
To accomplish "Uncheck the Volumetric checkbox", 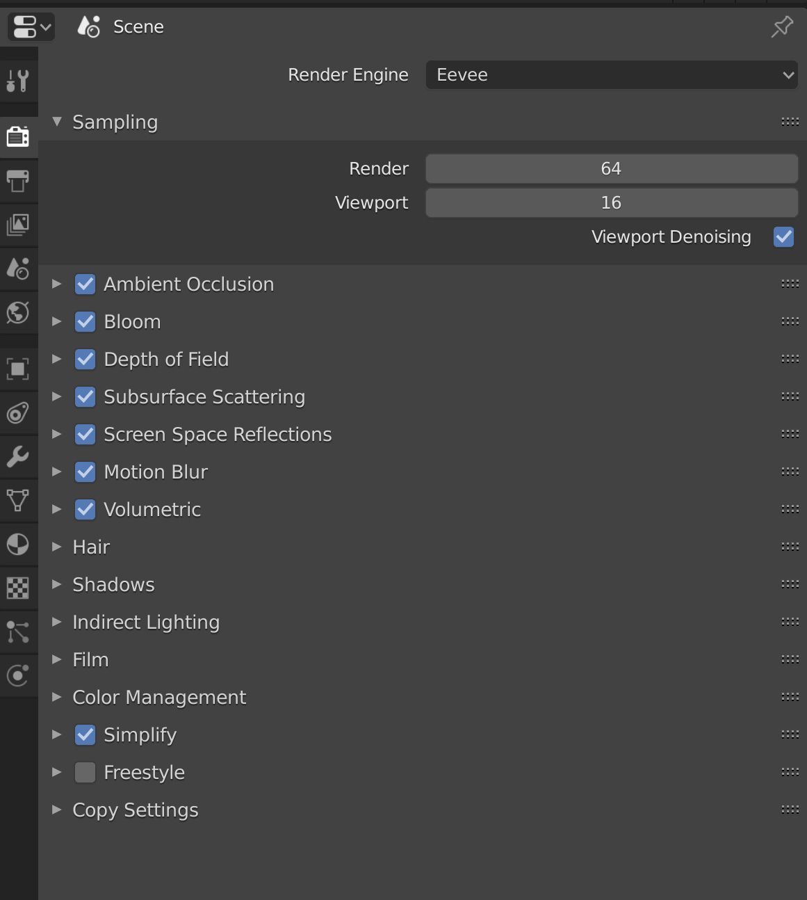I will pyautogui.click(x=85, y=509).
